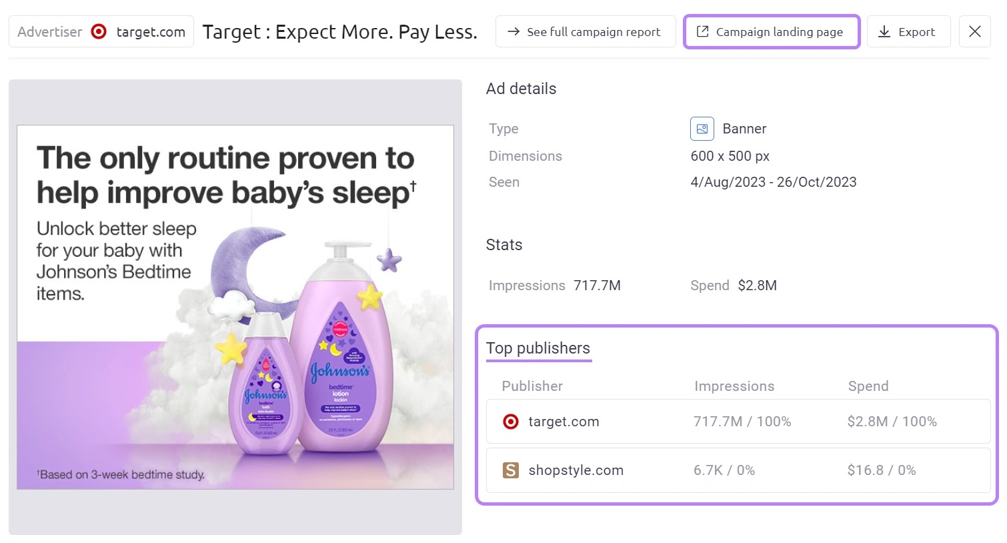
Task: Click the Seen date range 4/Aug/2023 - 26/Oct/2023
Action: click(x=773, y=181)
